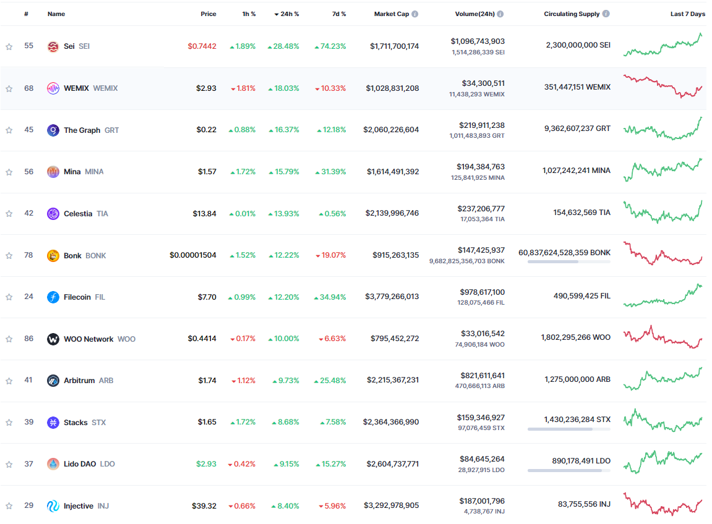Viewport: 712px width, 524px height.
Task: Open the Circulating Supply info icon
Action: (606, 14)
